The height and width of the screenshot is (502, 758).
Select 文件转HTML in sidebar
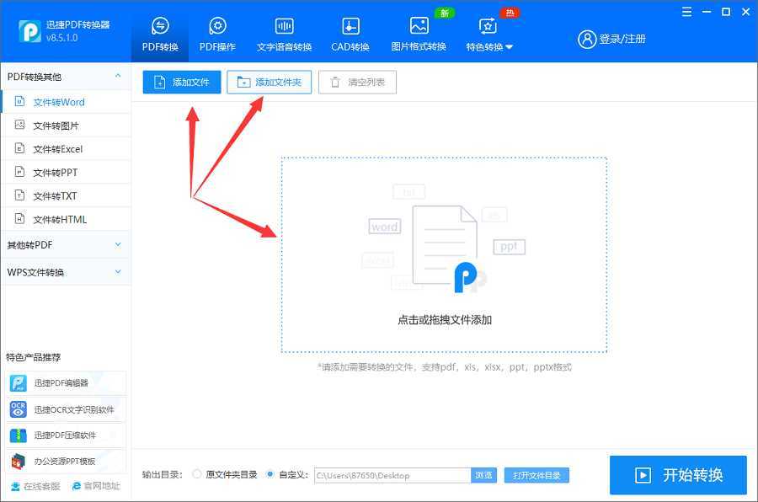click(x=67, y=219)
